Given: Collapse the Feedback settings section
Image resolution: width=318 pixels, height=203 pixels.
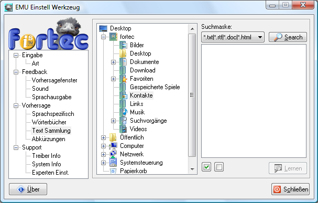Looking at the screenshot, I should click(x=16, y=72).
